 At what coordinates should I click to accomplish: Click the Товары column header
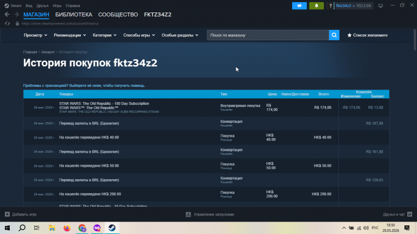click(x=66, y=94)
